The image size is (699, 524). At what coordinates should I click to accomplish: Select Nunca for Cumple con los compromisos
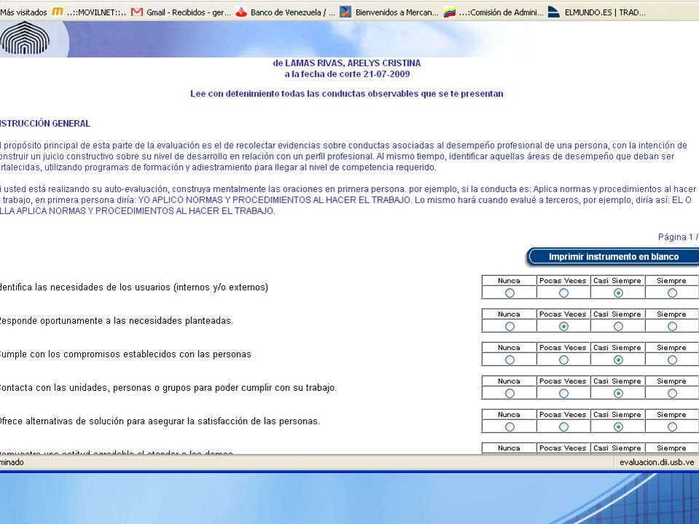[x=510, y=360]
